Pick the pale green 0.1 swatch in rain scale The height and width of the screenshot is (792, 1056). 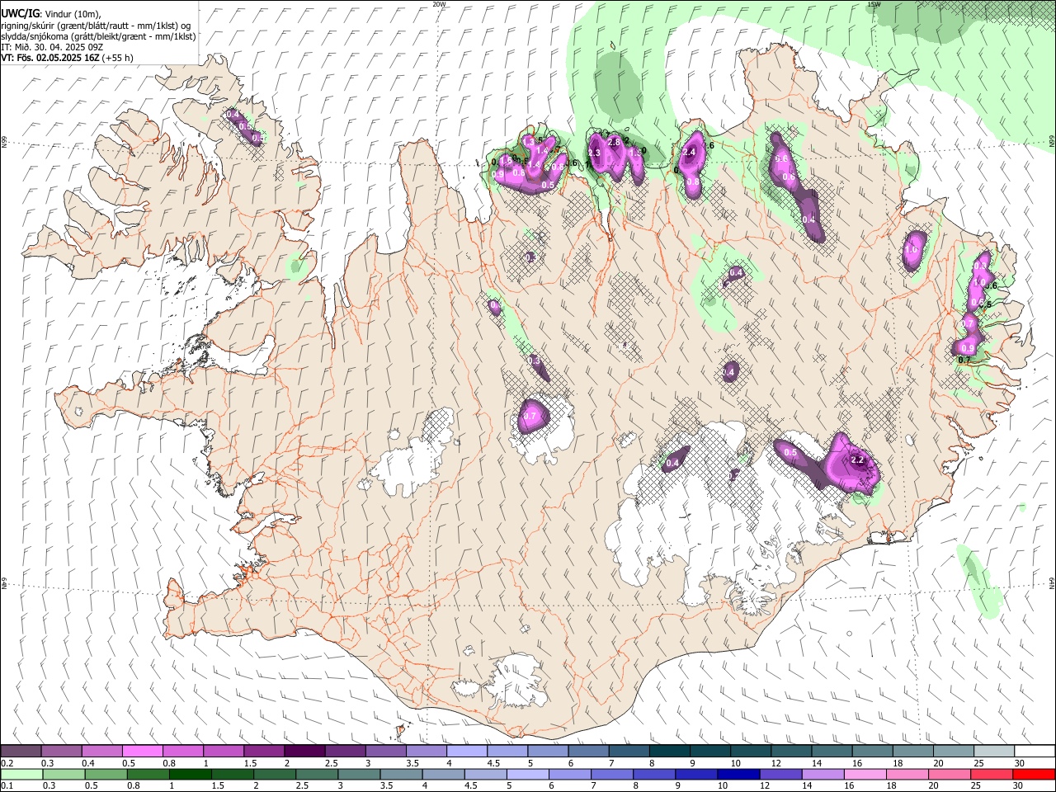(x=21, y=774)
